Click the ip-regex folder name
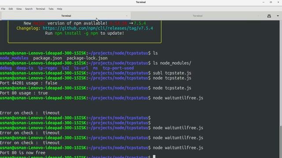 pyautogui.click(x=48, y=68)
